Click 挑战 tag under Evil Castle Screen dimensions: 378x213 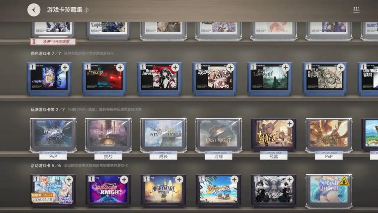108,155
